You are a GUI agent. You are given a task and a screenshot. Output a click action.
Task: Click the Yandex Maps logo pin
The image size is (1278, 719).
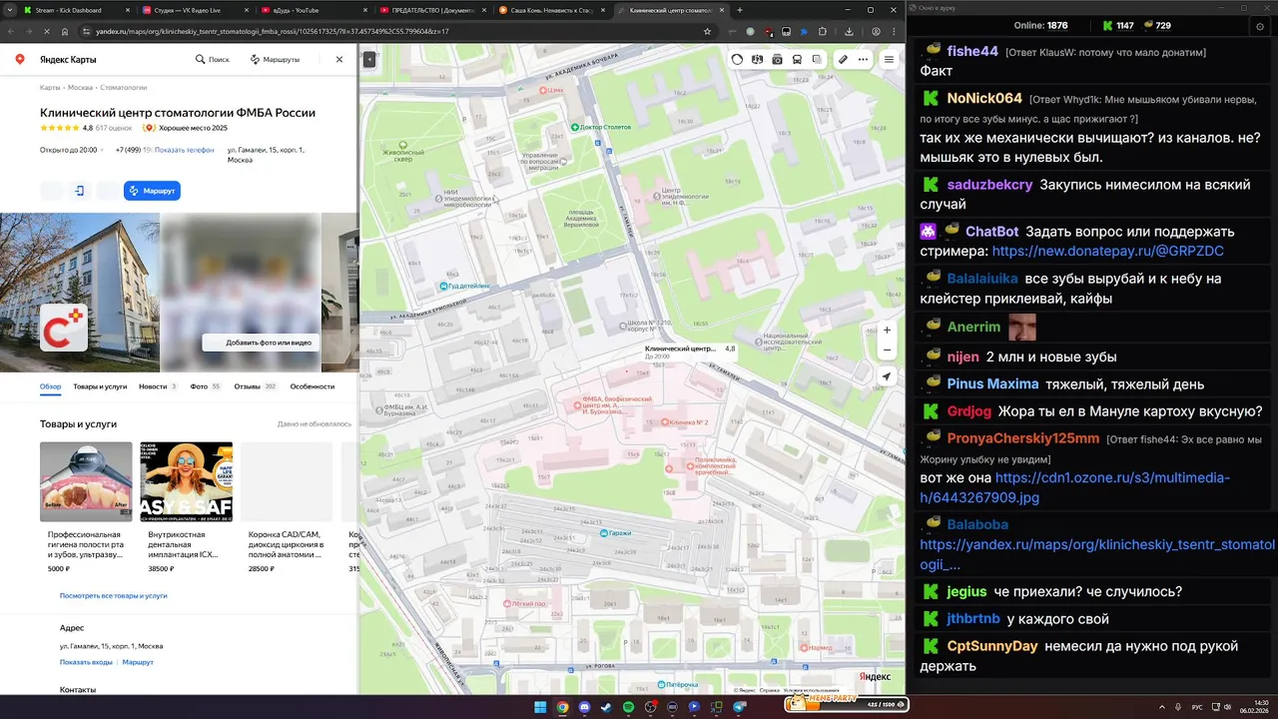(20, 60)
